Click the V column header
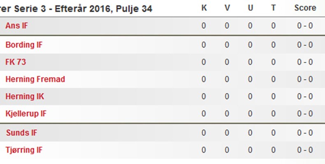This screenshot has height=164, width=325. coord(227,8)
